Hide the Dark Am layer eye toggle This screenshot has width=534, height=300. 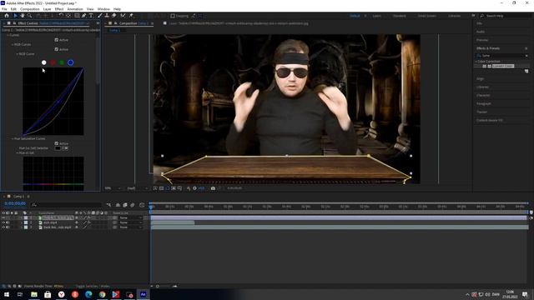[x=3, y=227]
